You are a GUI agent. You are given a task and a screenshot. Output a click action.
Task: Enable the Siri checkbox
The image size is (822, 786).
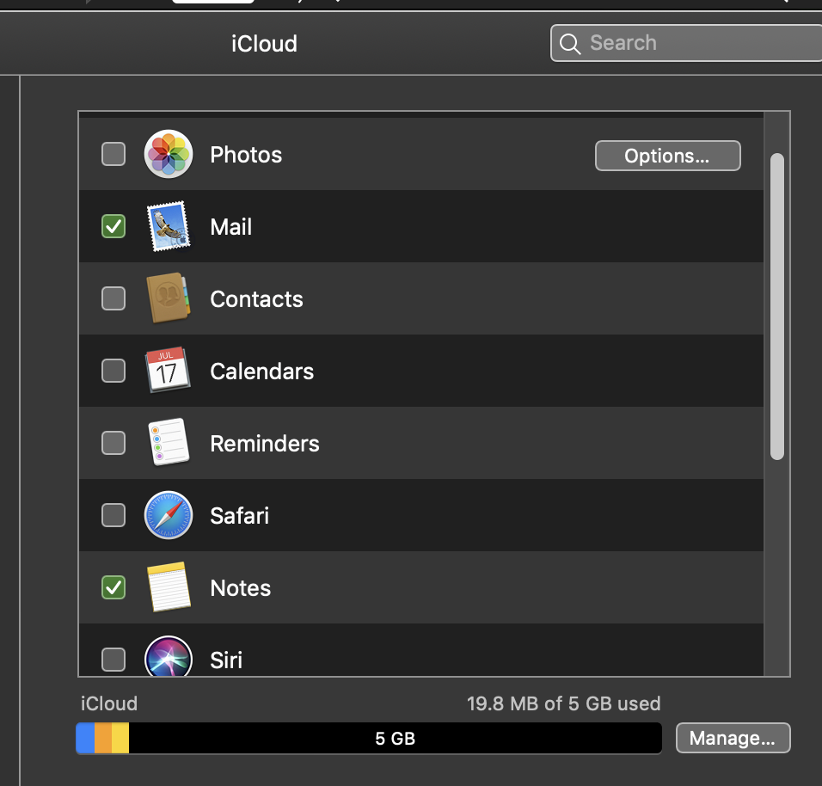coord(113,660)
